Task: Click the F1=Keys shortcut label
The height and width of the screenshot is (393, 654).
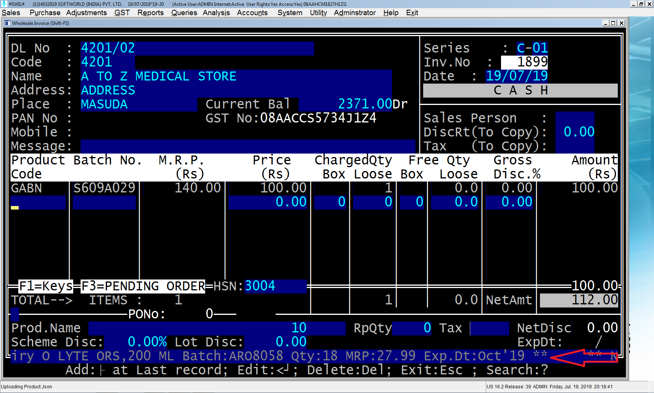Action: click(46, 286)
